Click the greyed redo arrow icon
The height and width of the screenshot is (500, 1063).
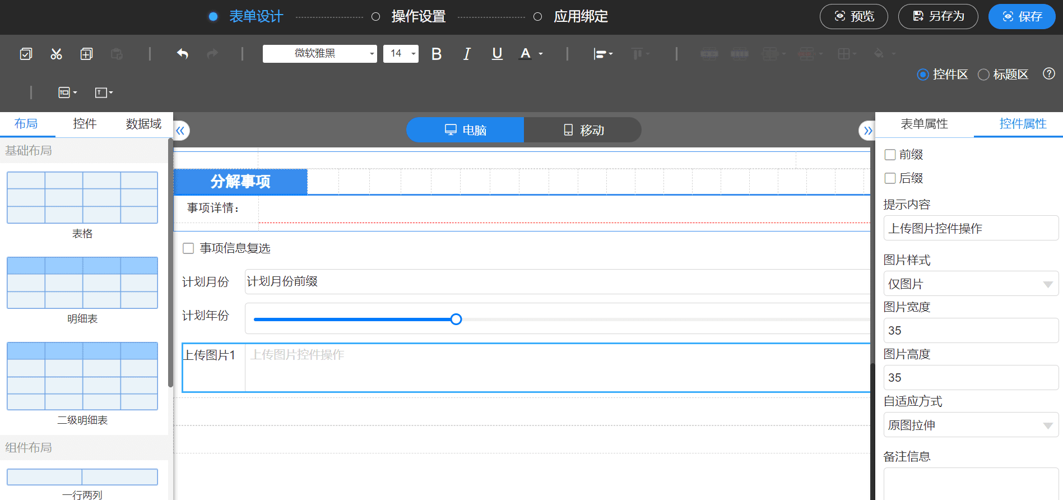(x=212, y=54)
